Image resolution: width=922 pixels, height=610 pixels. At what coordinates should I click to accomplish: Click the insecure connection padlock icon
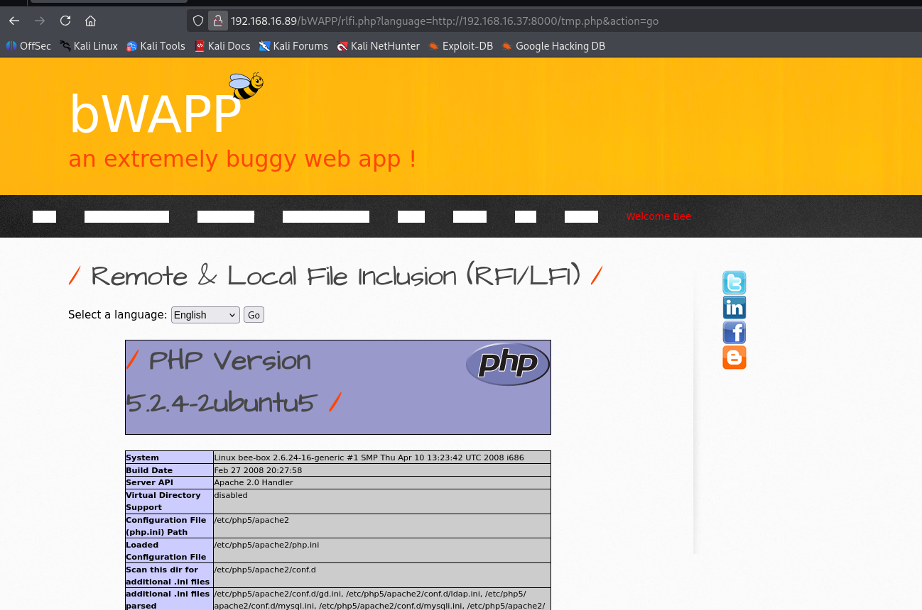pyautogui.click(x=218, y=21)
